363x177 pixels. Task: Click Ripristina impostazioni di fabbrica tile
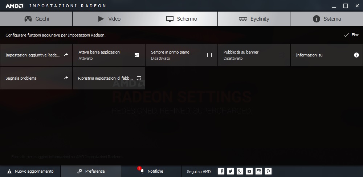tap(109, 78)
